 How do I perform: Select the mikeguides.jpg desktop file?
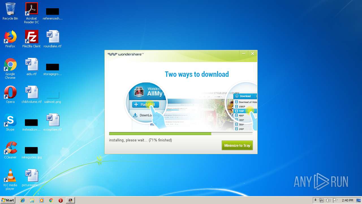31,152
